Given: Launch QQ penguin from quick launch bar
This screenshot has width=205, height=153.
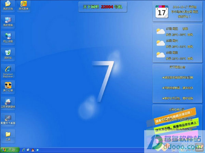Looking at the screenshot, I should tap(33, 150).
